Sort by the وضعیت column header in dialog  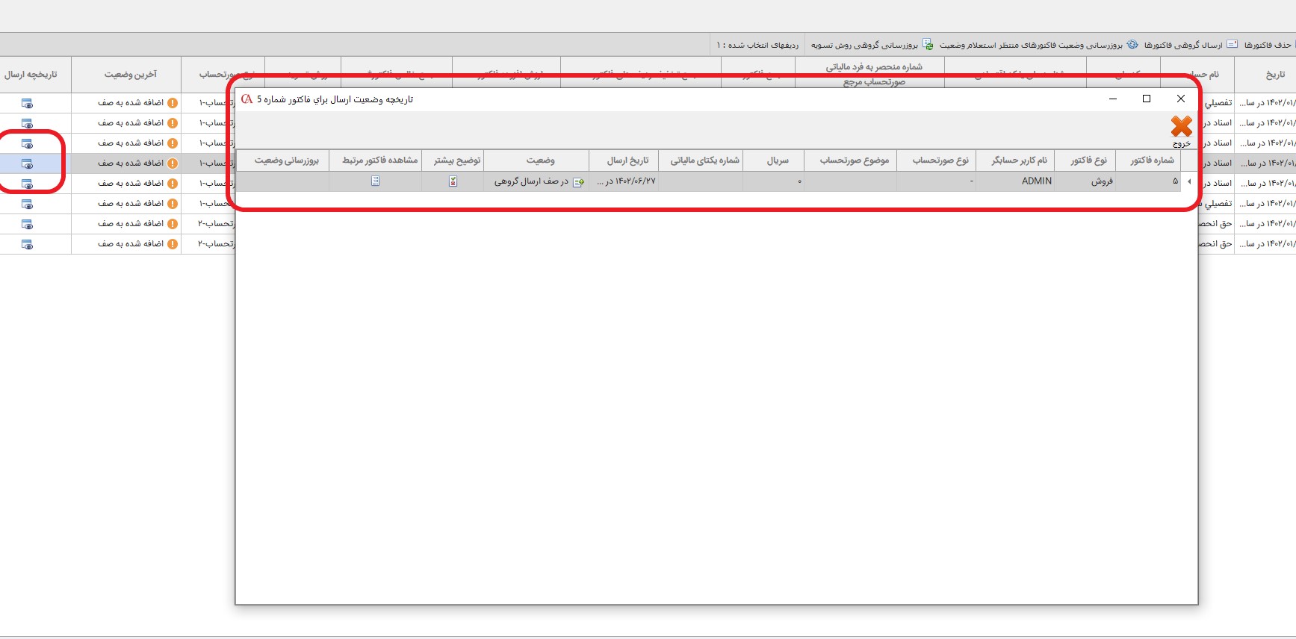click(x=540, y=160)
